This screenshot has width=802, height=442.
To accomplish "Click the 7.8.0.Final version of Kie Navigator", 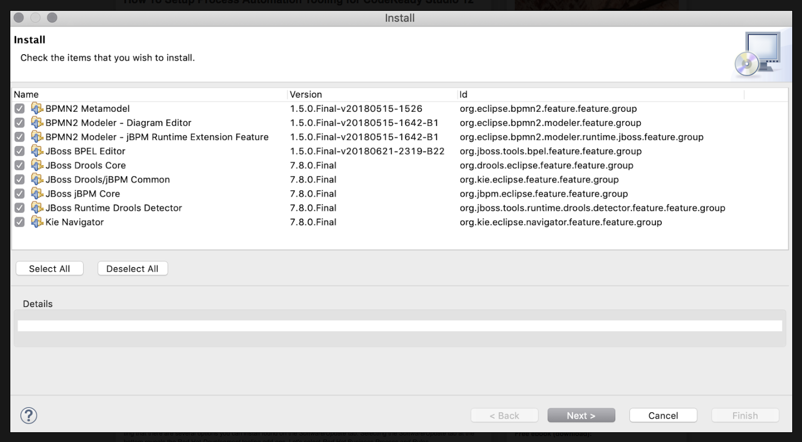I will click(x=313, y=222).
